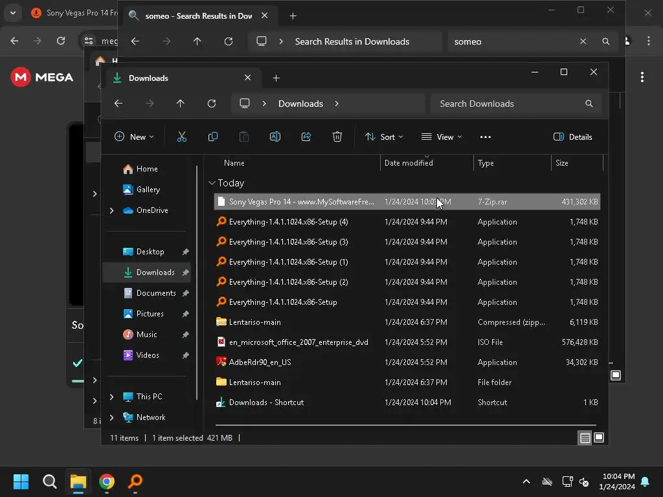Open the MEGA page three-dot menu

point(642,77)
